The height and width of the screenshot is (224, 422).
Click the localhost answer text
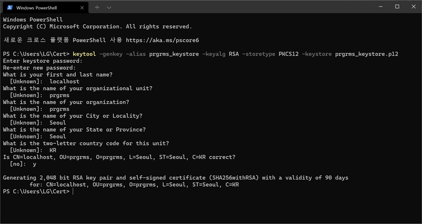pos(65,81)
